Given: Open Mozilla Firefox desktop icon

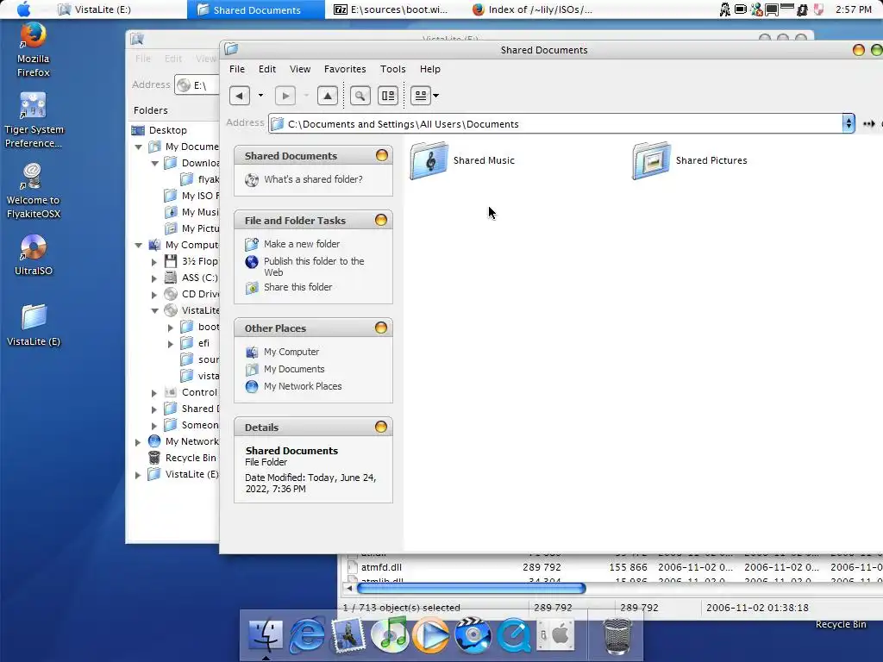Looking at the screenshot, I should (34, 50).
